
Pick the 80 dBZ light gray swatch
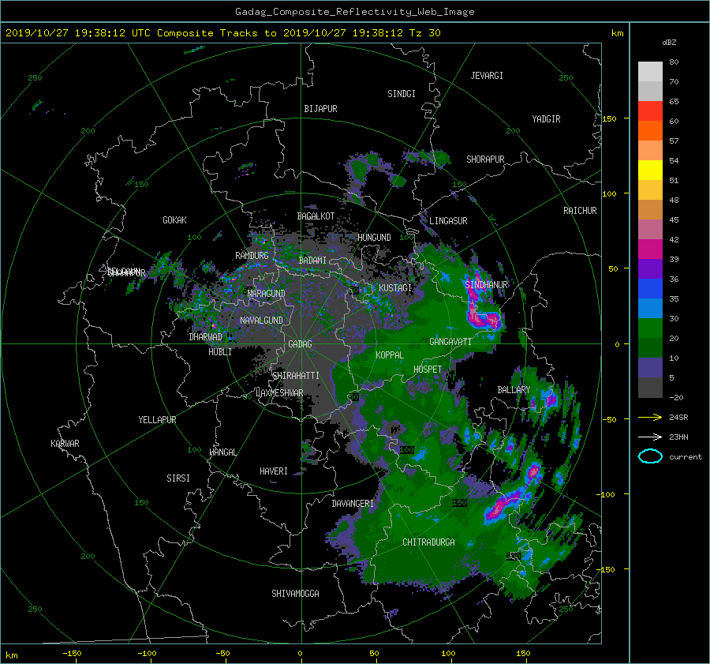[650, 71]
